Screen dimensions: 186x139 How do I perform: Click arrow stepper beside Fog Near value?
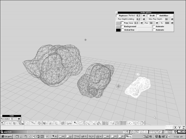pyautogui.click(x=142, y=23)
